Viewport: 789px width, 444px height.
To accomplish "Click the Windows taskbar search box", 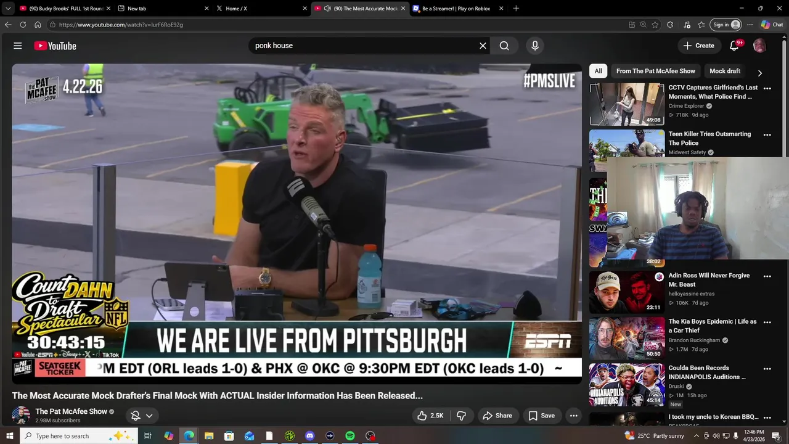I will pyautogui.click(x=78, y=436).
